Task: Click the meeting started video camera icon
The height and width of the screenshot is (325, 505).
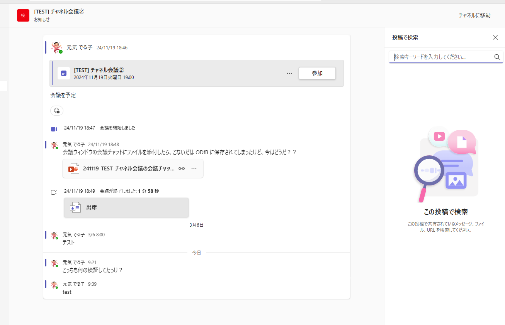Action: pyautogui.click(x=54, y=129)
